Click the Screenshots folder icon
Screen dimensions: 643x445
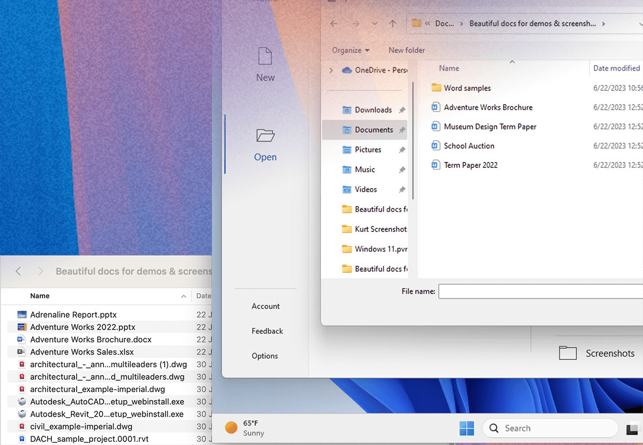[567, 353]
